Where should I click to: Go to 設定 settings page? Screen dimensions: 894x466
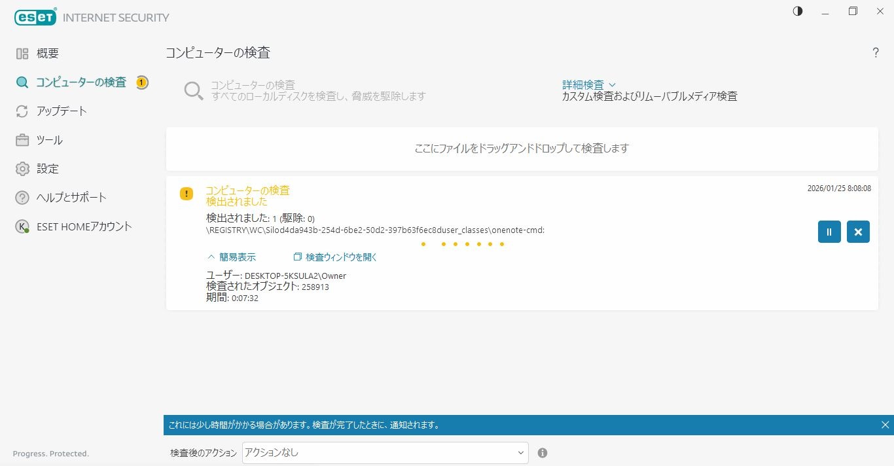pyautogui.click(x=47, y=169)
